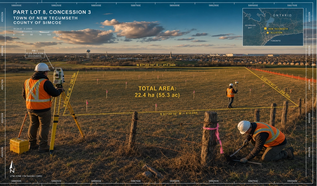Click the 'TOWN OF NEW TECUMSETH' subtitle
The height and width of the screenshot is (186, 317).
click(46, 18)
